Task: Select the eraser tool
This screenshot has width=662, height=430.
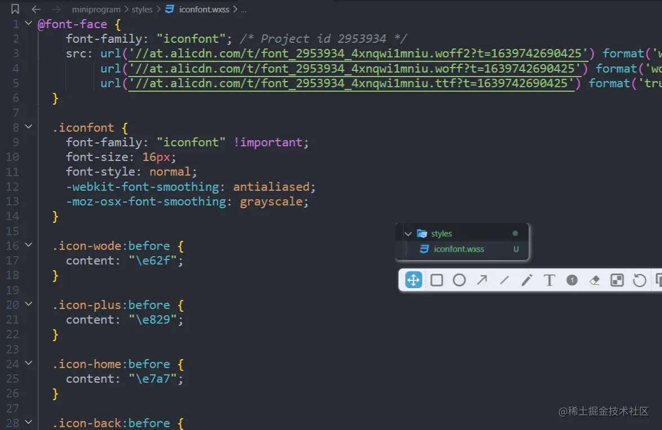Action: point(594,280)
